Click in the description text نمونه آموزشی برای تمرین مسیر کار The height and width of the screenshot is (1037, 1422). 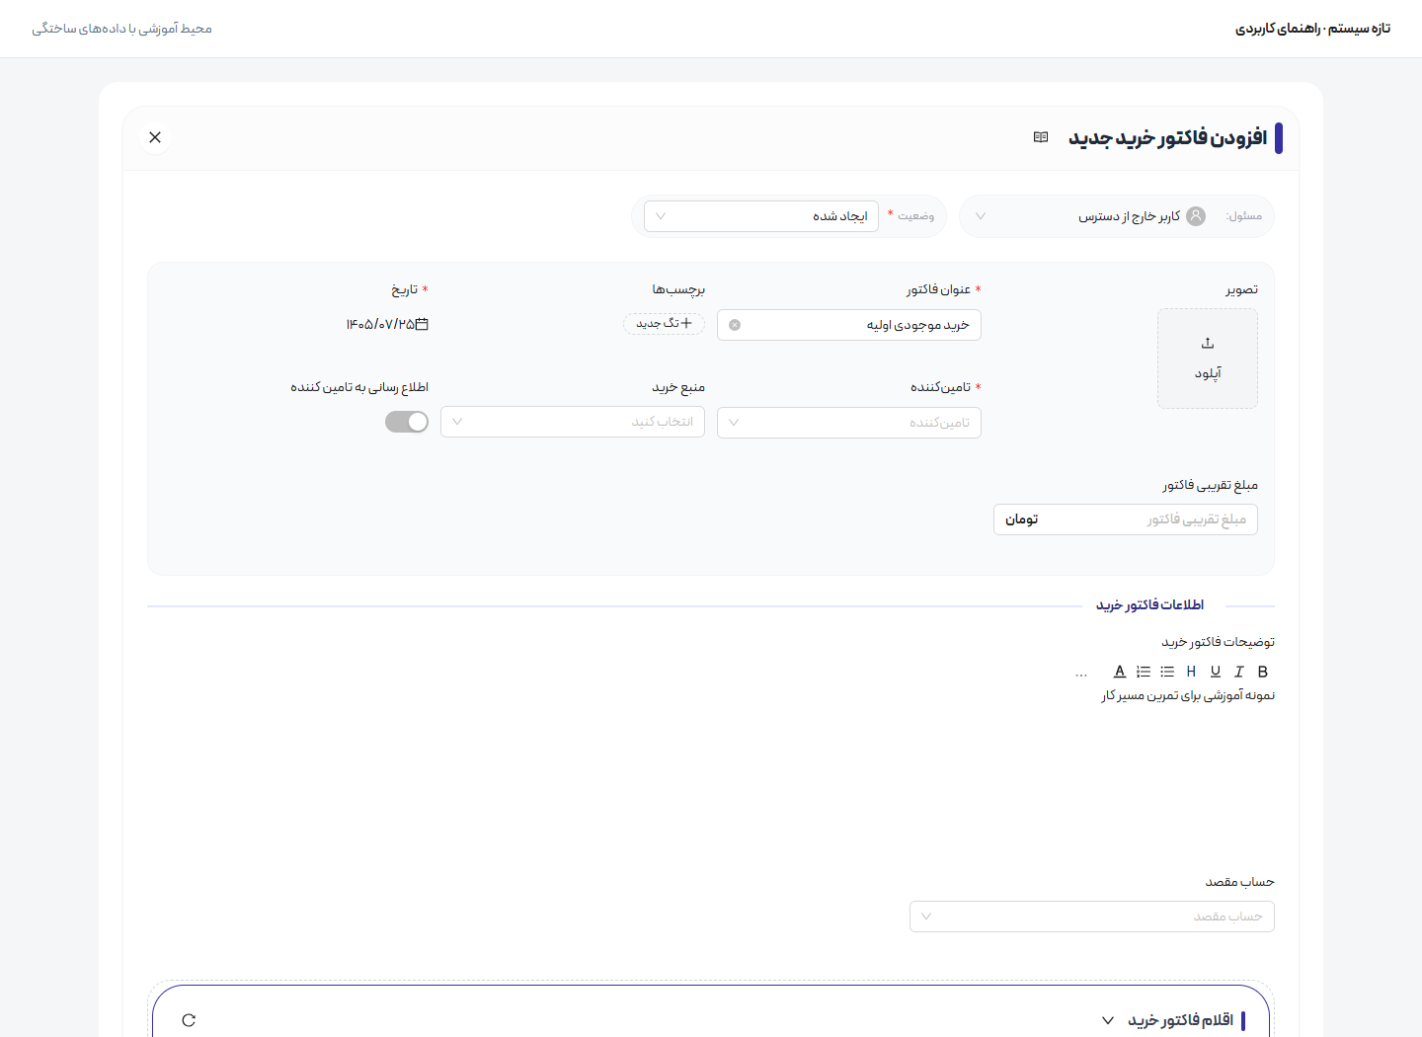(1188, 695)
